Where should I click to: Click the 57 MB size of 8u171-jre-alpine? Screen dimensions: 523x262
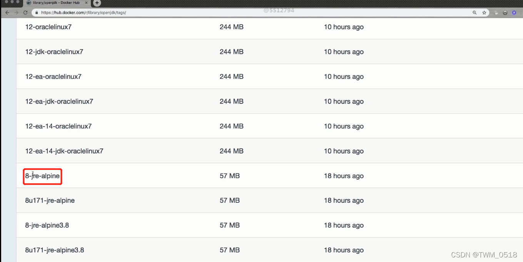pos(230,200)
